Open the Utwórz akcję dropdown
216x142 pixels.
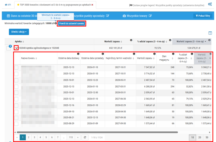click(x=19, y=32)
